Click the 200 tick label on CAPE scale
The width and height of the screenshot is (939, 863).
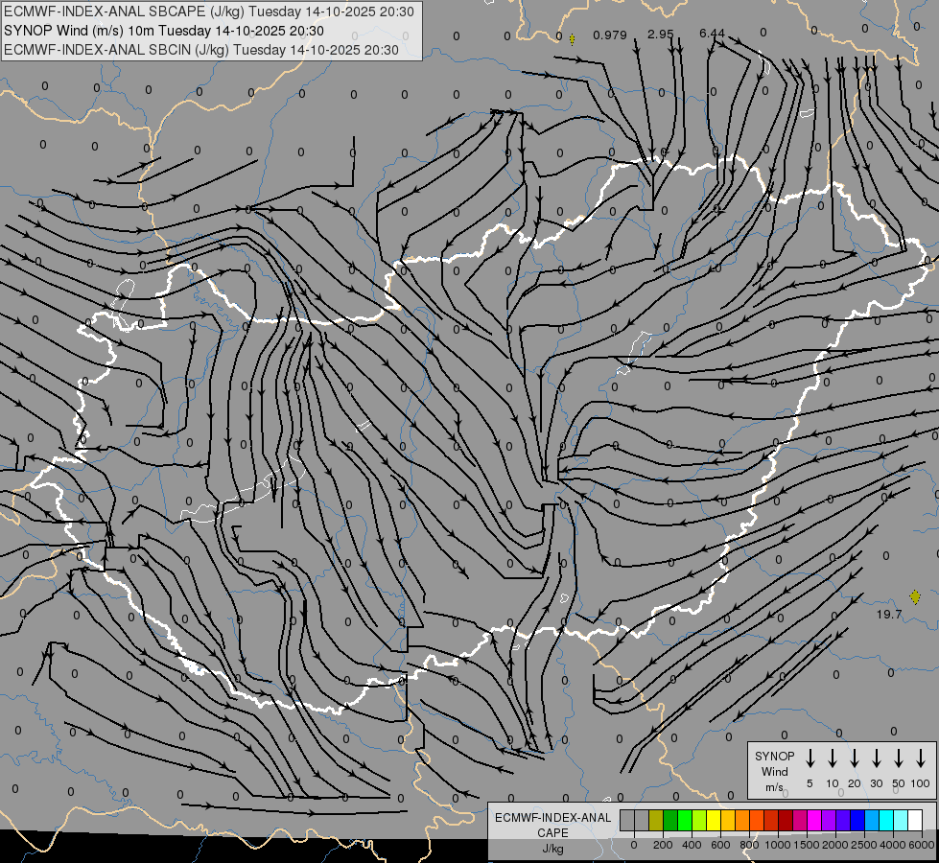(663, 845)
